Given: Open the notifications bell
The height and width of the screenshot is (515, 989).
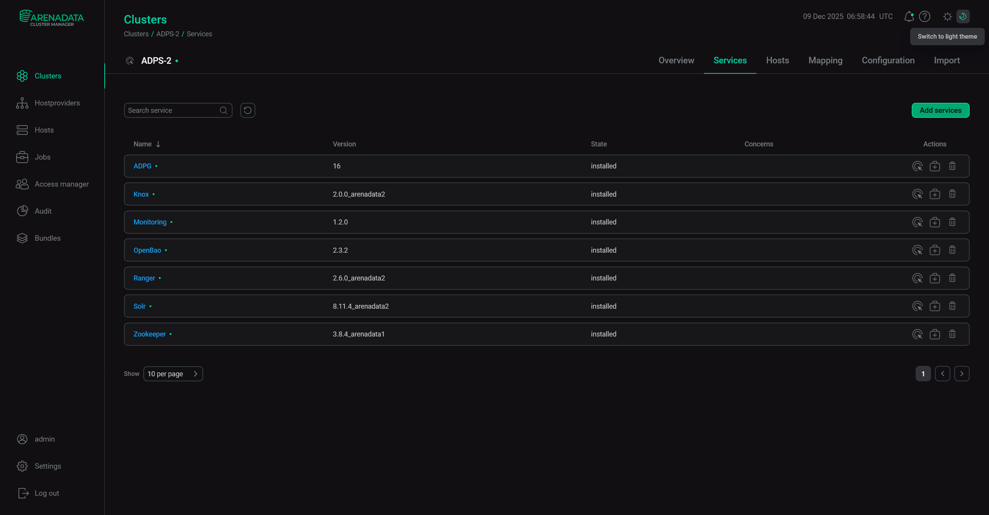Looking at the screenshot, I should (909, 16).
